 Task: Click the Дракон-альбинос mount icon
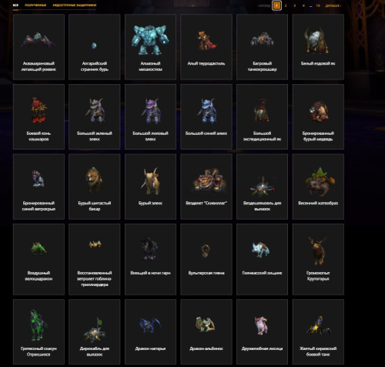(x=206, y=325)
